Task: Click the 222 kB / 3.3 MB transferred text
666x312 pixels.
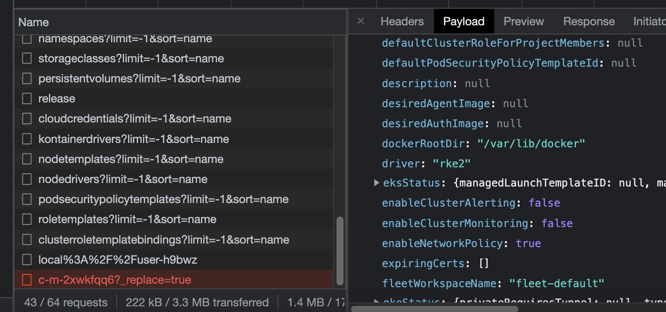Action: click(x=197, y=302)
